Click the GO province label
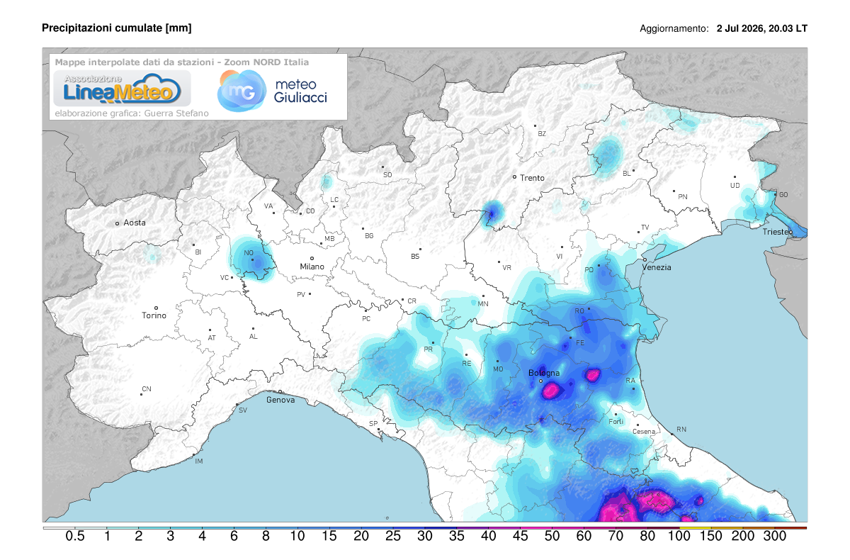The width and height of the screenshot is (850, 560). tap(783, 194)
